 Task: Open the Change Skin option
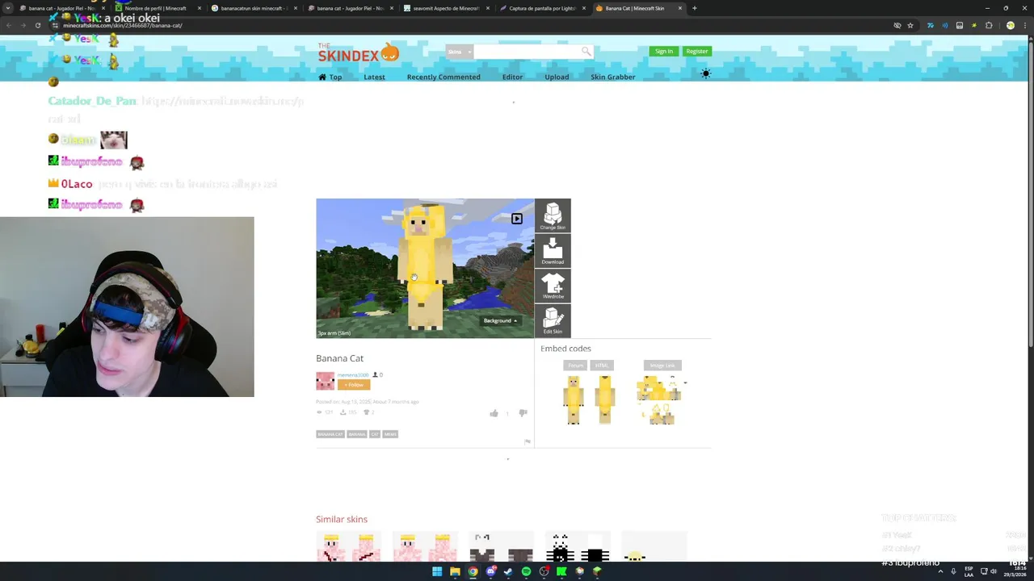(x=553, y=215)
